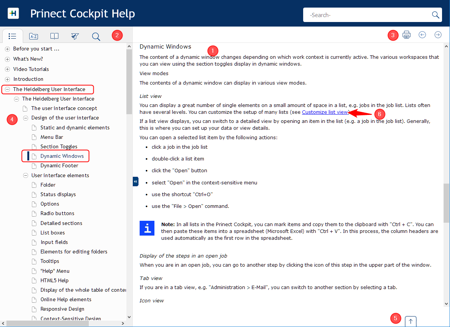Open the search tab in sidebar
This screenshot has width=450, height=327.
click(96, 36)
